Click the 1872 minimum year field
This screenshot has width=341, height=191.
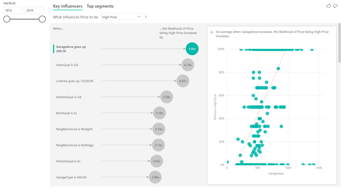(13, 10)
